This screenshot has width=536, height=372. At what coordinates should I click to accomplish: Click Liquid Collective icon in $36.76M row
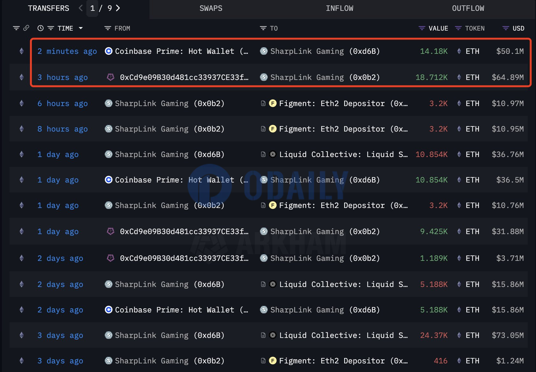click(273, 154)
